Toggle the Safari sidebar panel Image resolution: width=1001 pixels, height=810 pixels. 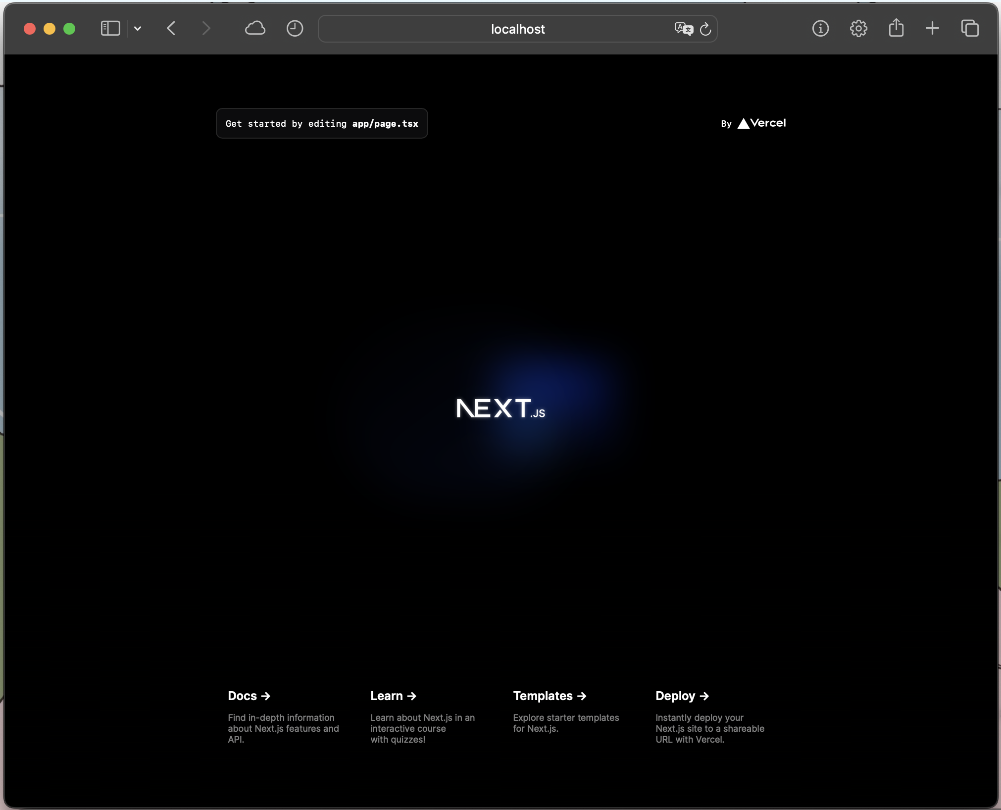110,28
